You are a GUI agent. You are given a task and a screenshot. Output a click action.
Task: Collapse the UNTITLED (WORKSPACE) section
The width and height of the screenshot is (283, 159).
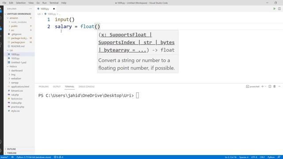click(x=19, y=14)
